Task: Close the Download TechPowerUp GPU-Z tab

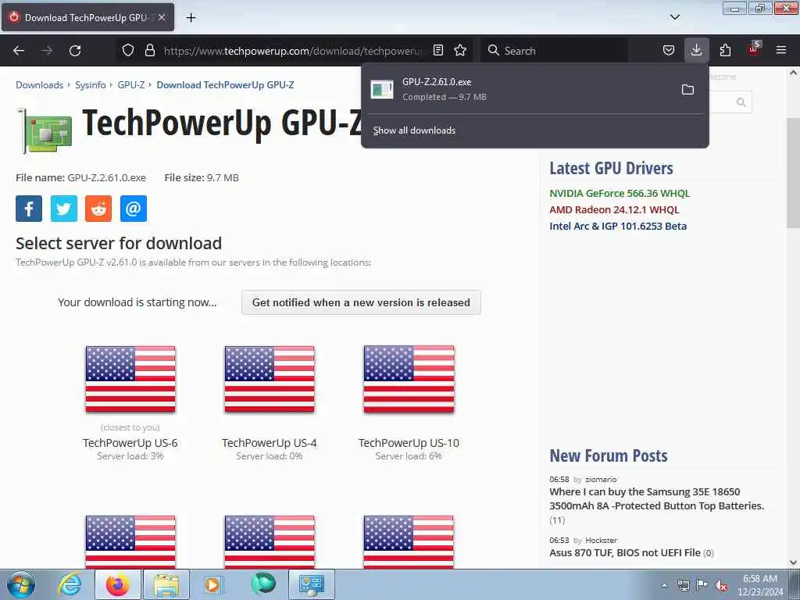Action: coord(162,17)
